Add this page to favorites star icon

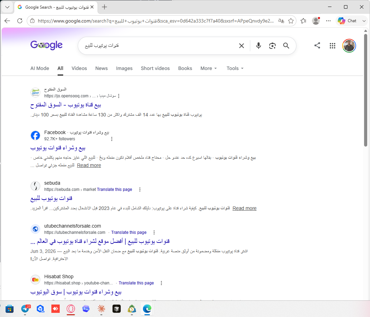(291, 21)
